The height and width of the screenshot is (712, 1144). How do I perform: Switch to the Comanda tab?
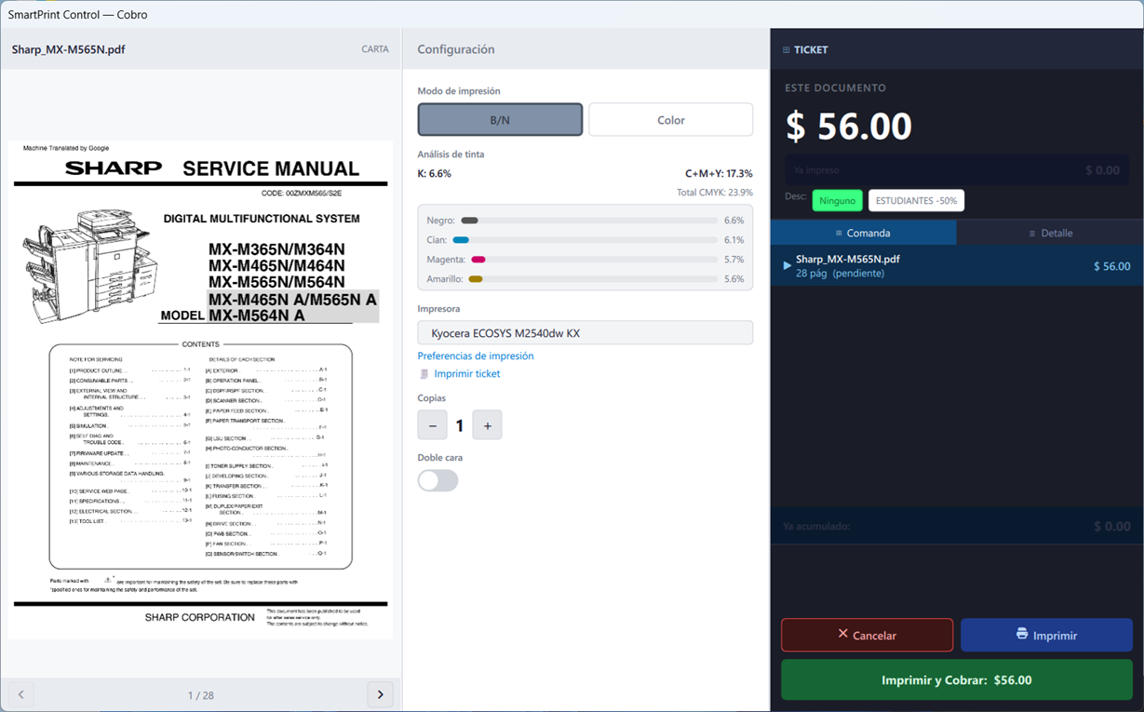[x=863, y=233]
